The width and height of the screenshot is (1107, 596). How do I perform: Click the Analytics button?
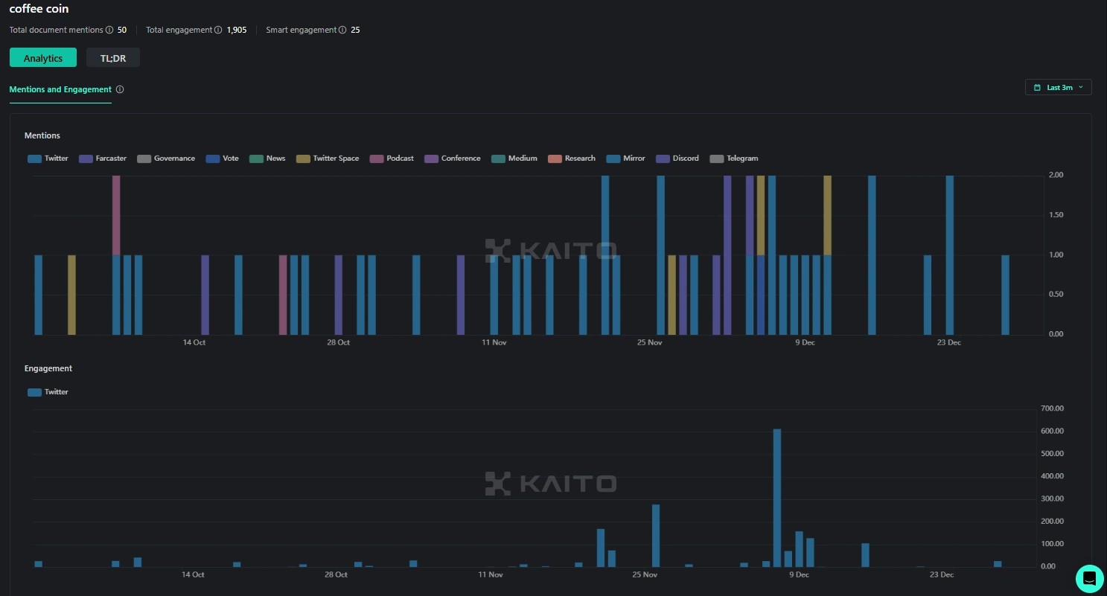[42, 57]
